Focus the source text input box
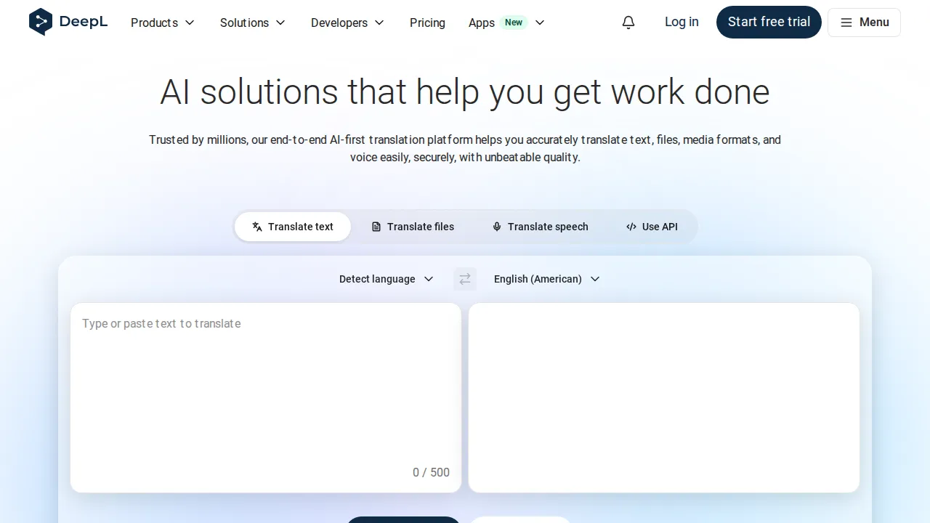This screenshot has width=930, height=523. click(x=266, y=397)
